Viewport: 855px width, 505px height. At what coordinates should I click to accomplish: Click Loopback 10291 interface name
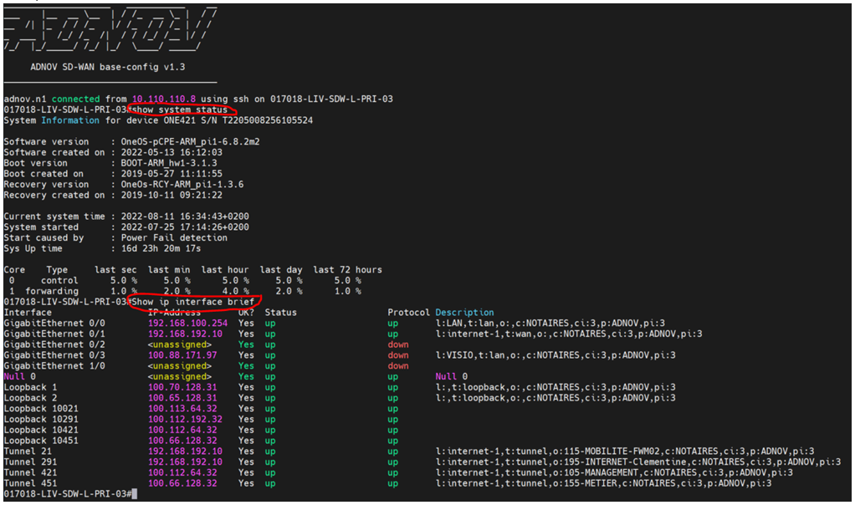click(41, 420)
